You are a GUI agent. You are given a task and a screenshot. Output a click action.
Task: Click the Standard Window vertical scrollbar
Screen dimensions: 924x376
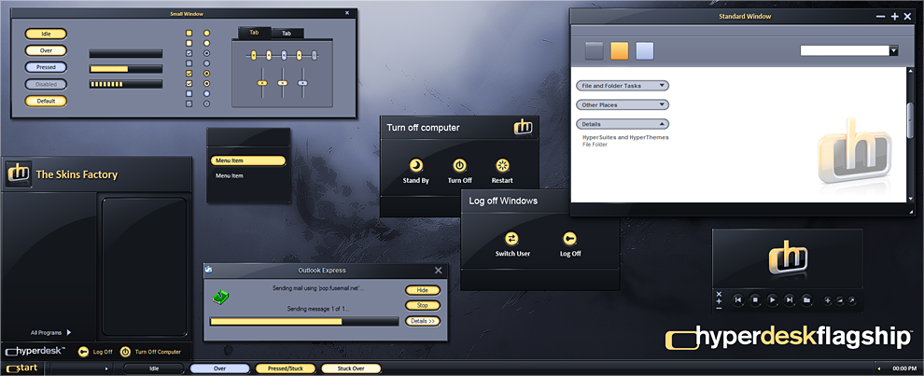pos(911,134)
